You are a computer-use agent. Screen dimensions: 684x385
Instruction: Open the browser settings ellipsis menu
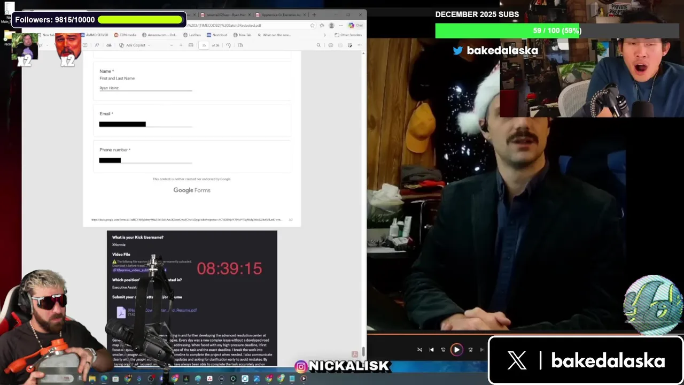tap(341, 25)
